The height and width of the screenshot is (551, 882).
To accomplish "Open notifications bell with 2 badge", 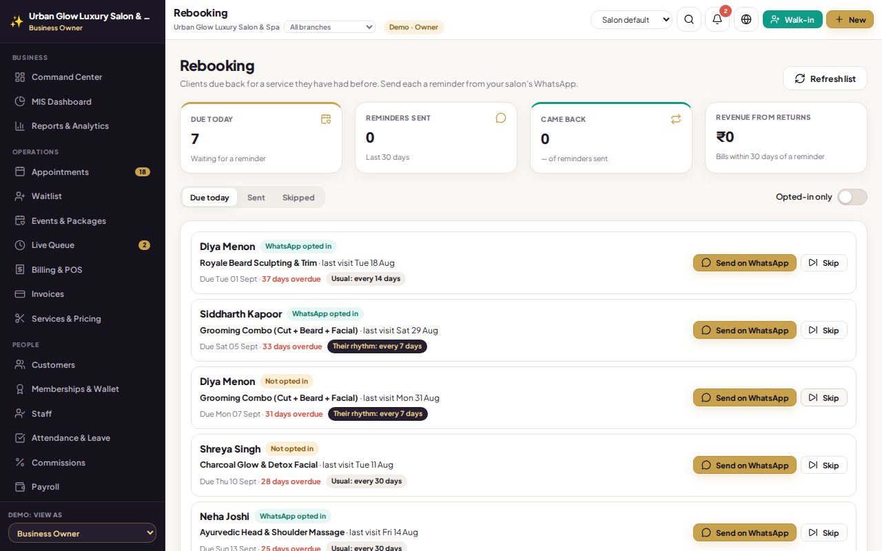I will point(717,19).
